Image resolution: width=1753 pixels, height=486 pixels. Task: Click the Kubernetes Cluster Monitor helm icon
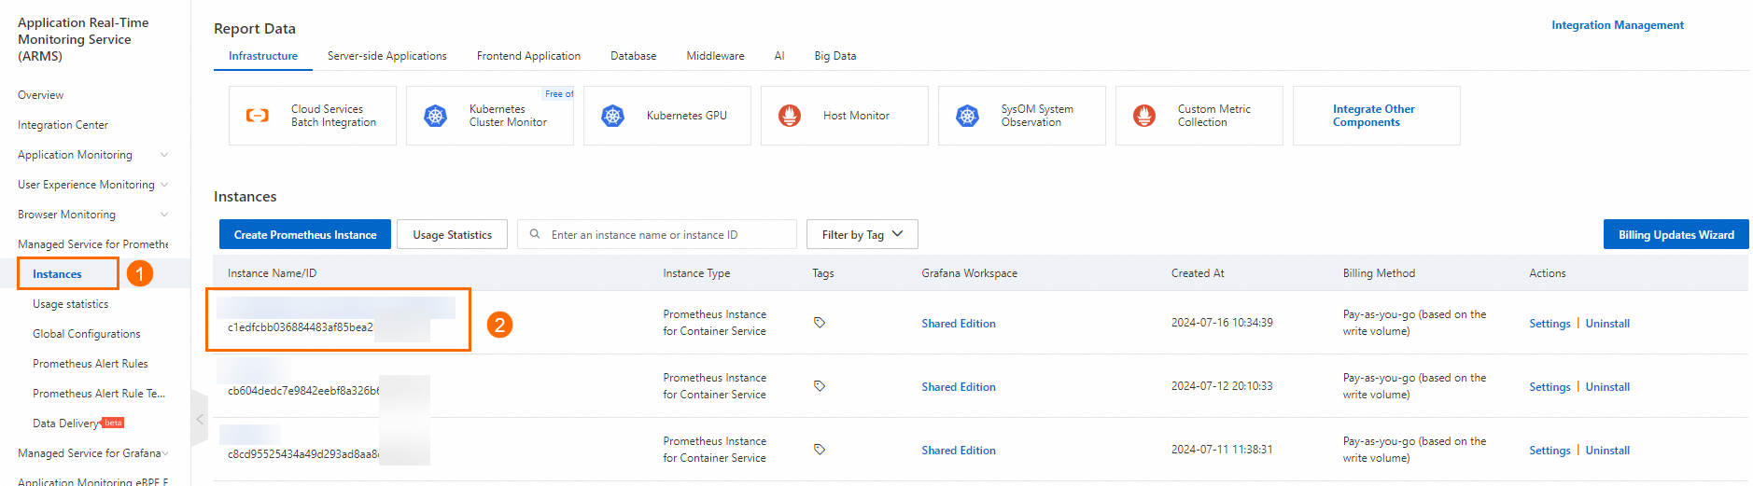(x=435, y=116)
